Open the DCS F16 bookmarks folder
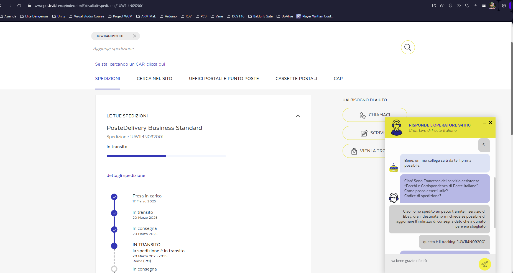Viewport: 513px width, 273px height. tap(236, 16)
